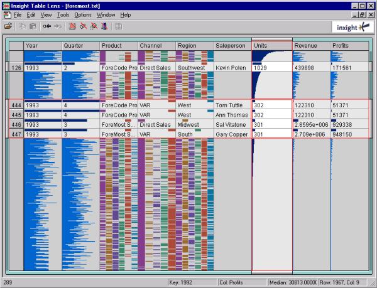Click the Row: 1967, Col: 9 status field

coord(342,282)
